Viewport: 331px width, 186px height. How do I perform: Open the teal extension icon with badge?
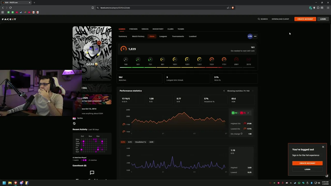(x=310, y=8)
